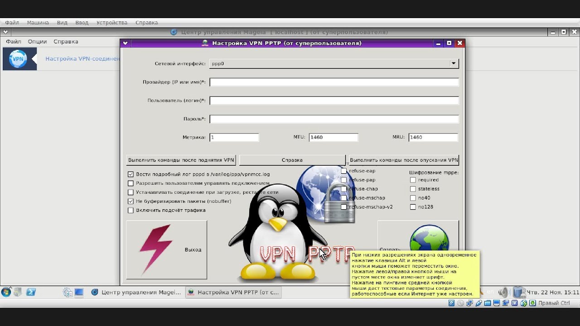Click 'Выполнить команды после опускания VPN' button
The image size is (580, 326).
(404, 160)
